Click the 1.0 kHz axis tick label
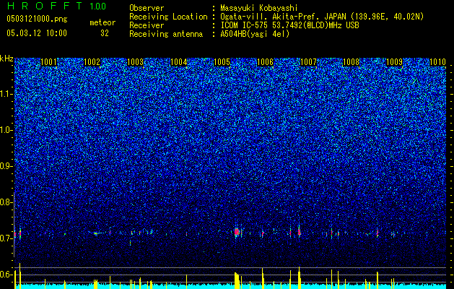The width and height of the screenshot is (454, 289). pyautogui.click(x=6, y=130)
